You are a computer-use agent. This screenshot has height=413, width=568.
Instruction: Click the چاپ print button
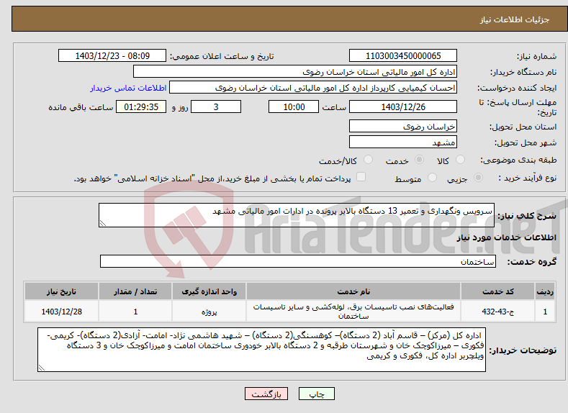pos(317,394)
